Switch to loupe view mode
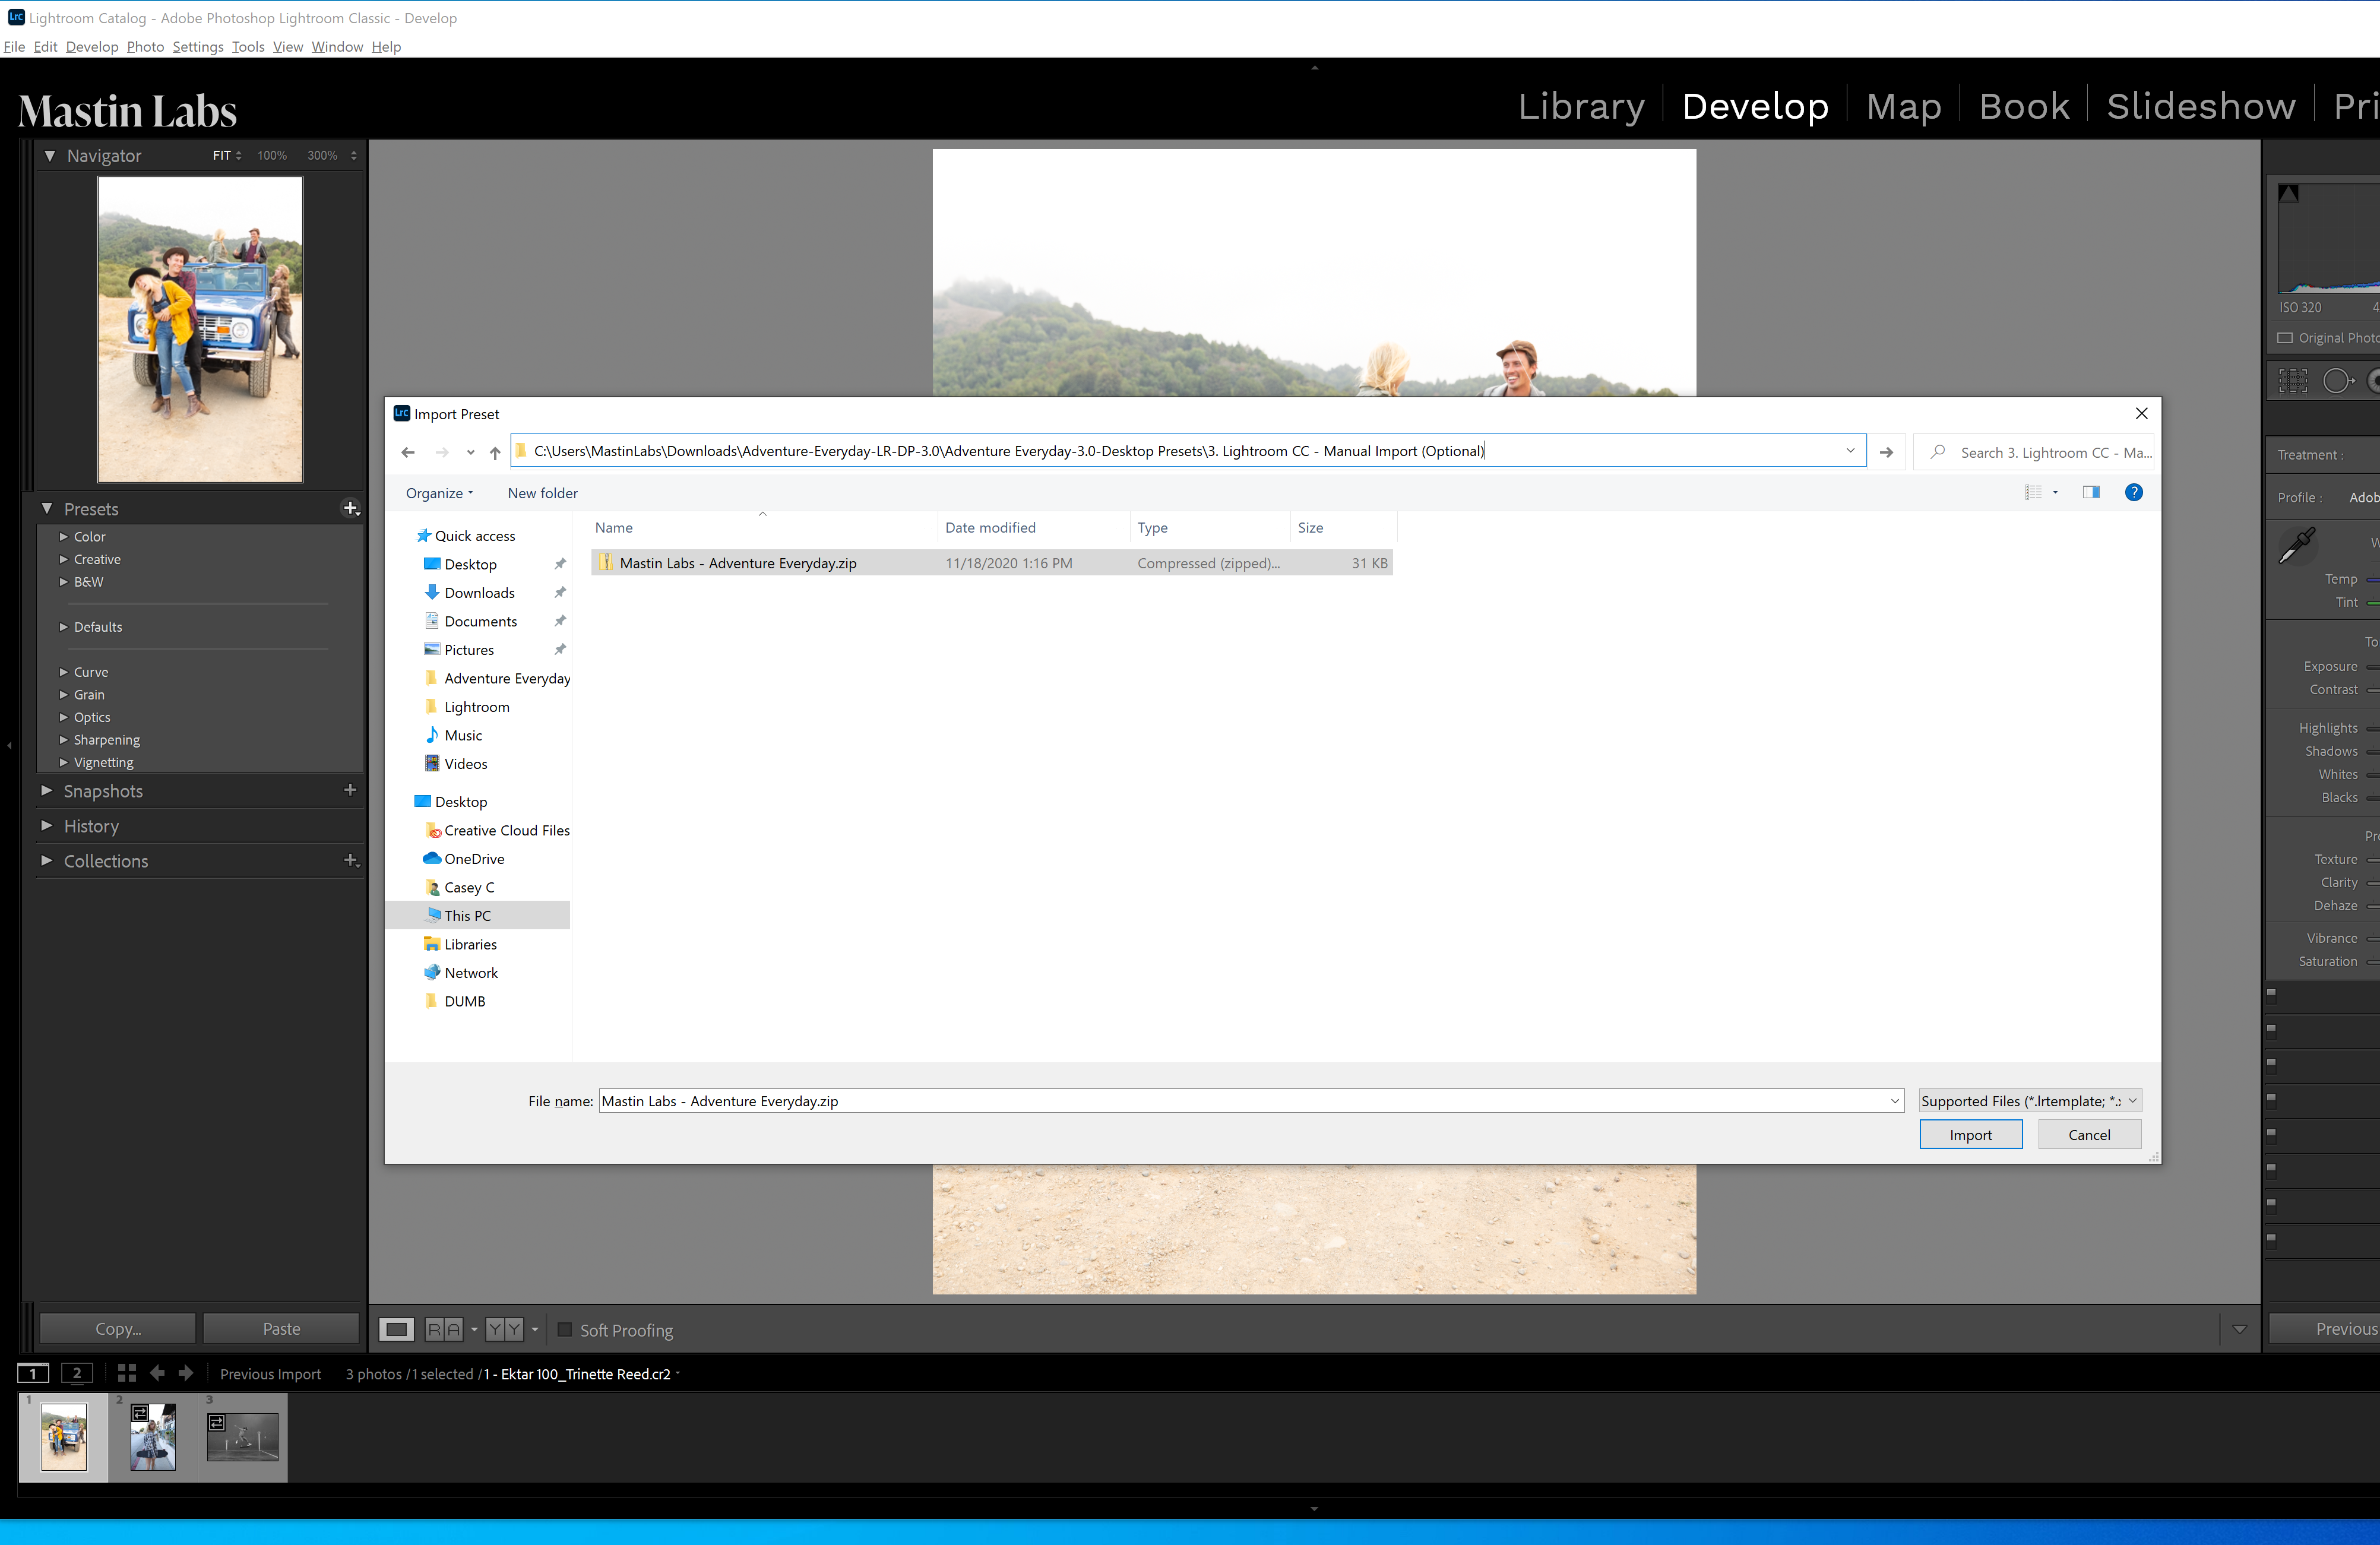The height and width of the screenshot is (1545, 2380). pyautogui.click(x=396, y=1329)
